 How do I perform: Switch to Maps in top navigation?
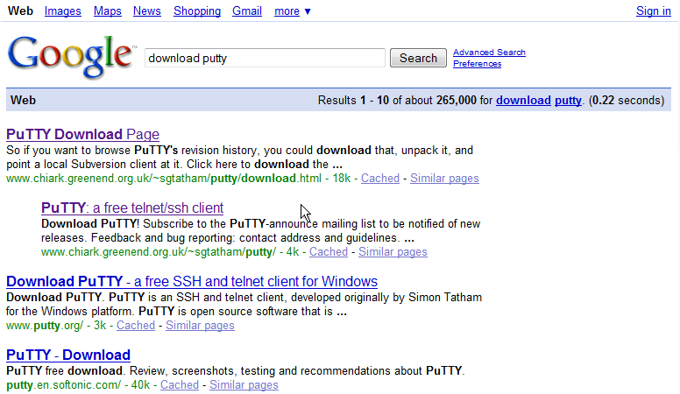[108, 11]
